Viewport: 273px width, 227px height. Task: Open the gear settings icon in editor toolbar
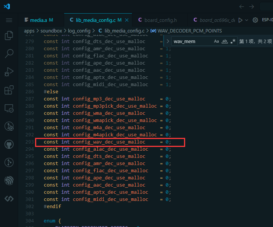pos(255,20)
